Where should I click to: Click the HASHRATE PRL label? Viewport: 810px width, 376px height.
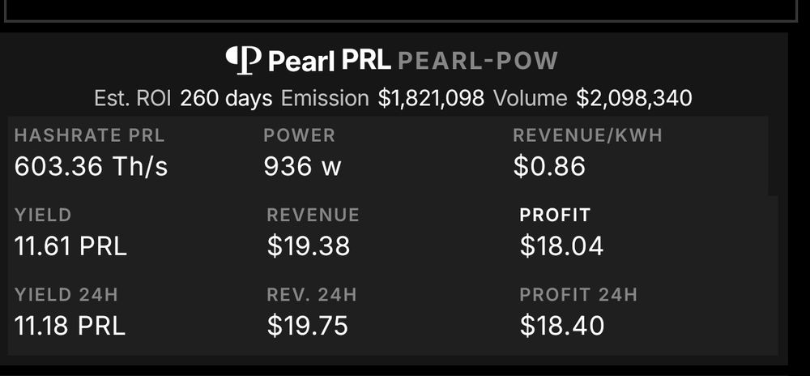click(89, 135)
